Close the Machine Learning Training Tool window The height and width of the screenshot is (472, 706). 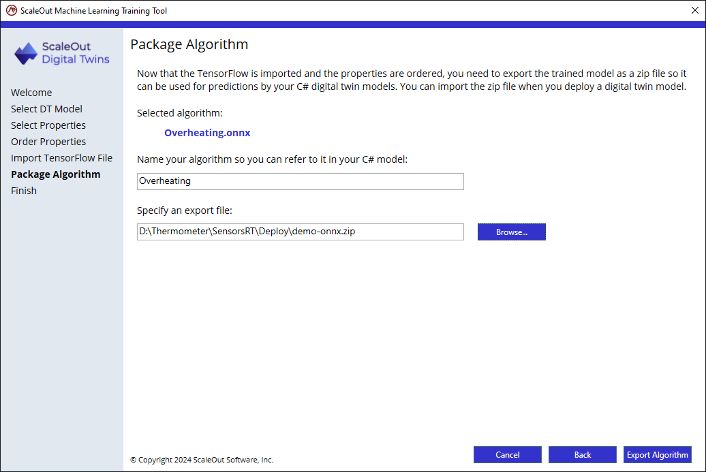694,10
